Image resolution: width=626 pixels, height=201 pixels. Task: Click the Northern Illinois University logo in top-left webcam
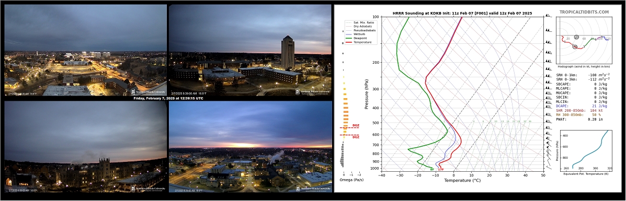tap(148, 92)
